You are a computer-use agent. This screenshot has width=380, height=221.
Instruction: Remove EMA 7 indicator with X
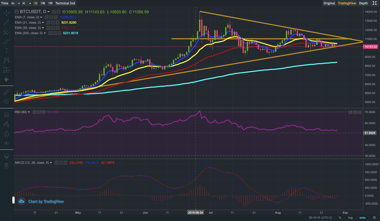click(56, 17)
